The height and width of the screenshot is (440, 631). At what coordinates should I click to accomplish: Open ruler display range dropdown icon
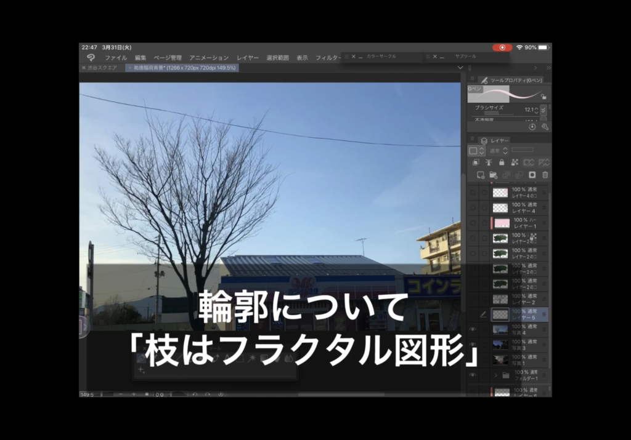(544, 162)
